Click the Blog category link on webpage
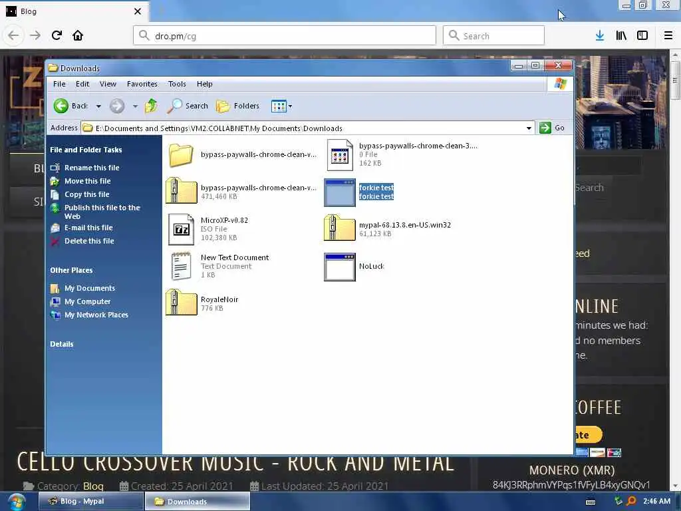Viewport: 681px width, 511px height. (x=93, y=486)
